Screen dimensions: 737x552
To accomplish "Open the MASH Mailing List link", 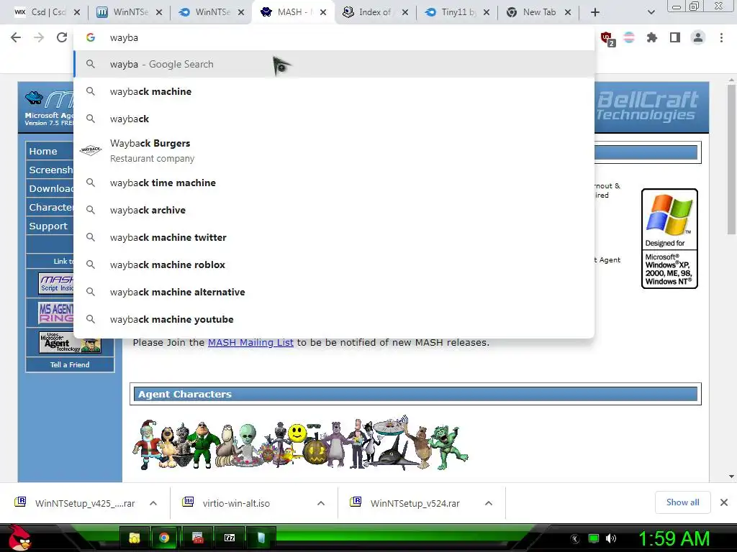I will point(250,342).
